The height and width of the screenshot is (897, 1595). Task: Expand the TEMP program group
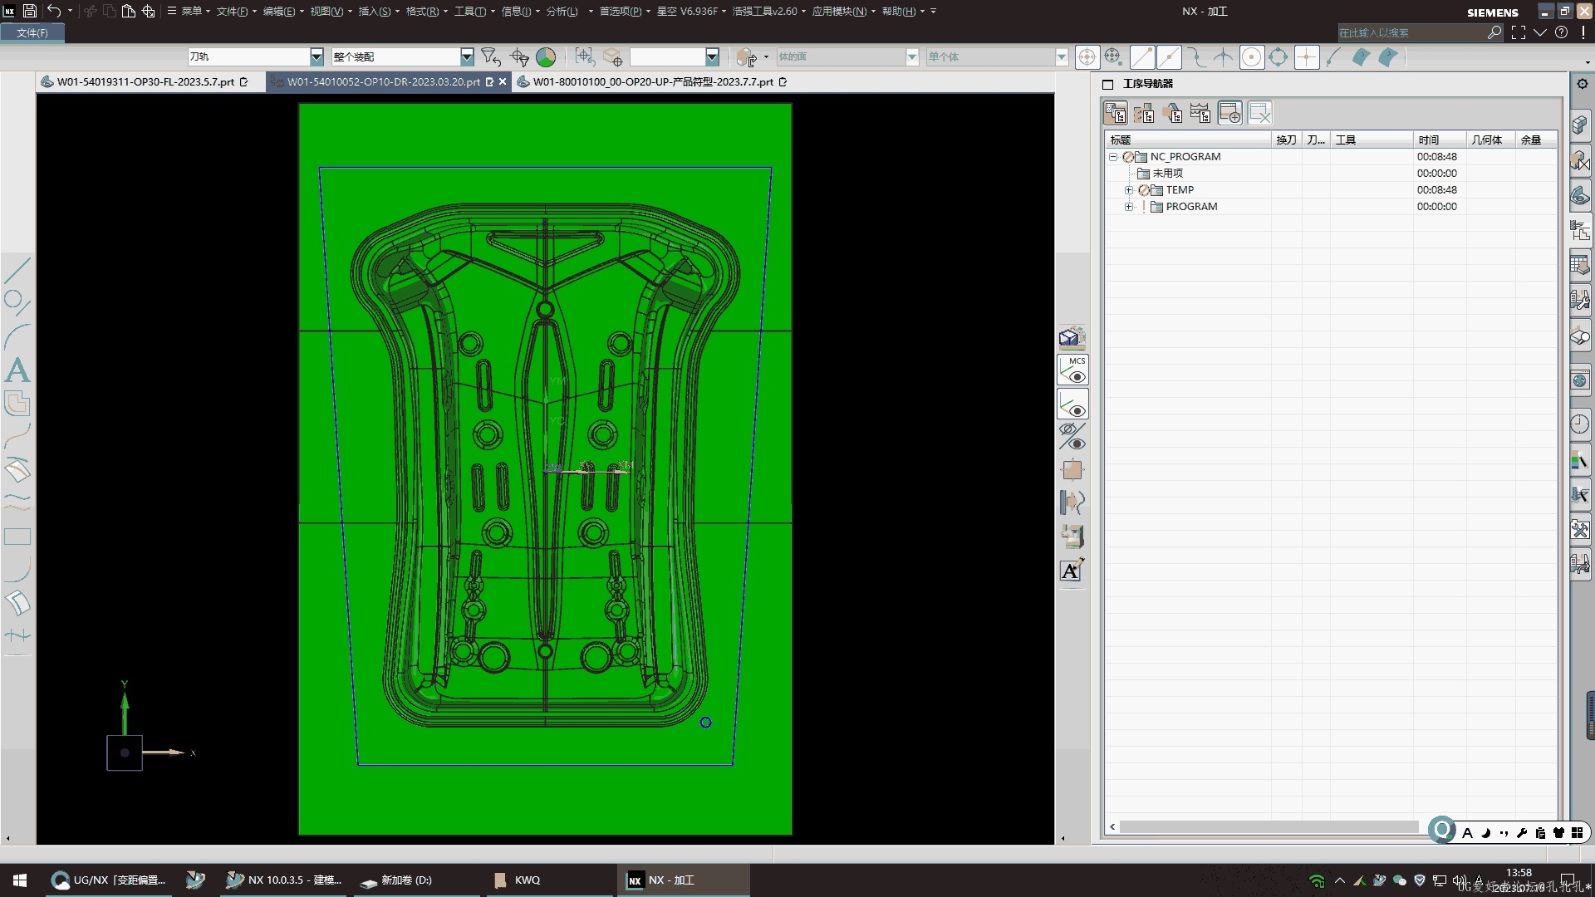(x=1129, y=190)
